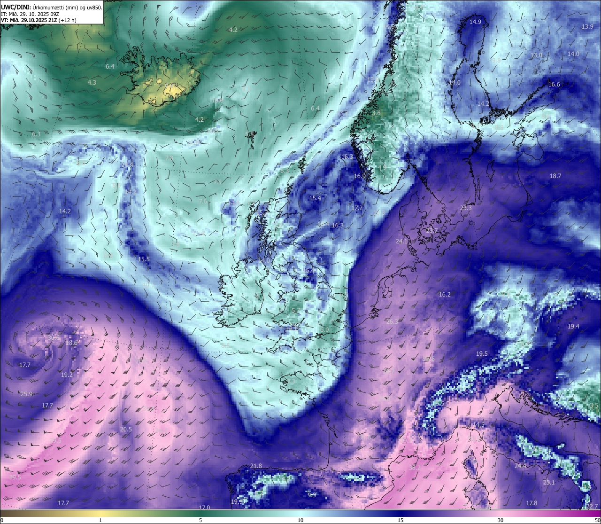The width and height of the screenshot is (601, 524).
Task: Click the 50 tick on the color scale
Action: click(597, 520)
